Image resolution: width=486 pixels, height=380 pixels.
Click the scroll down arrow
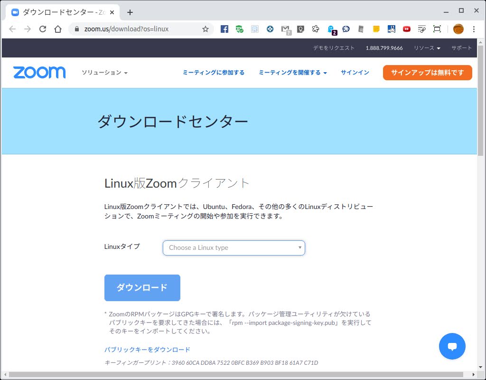coord(480,367)
